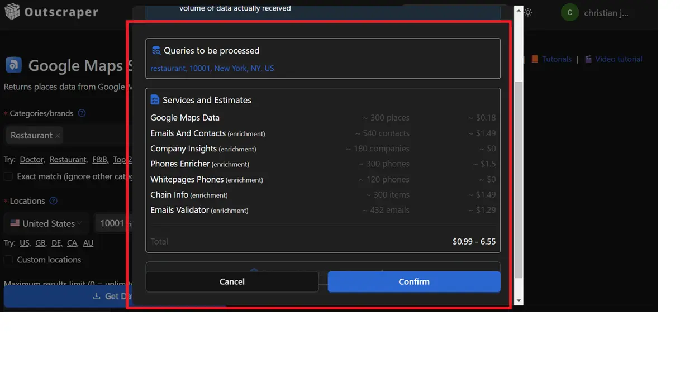Click the restaurant, 10001, New York query

tap(212, 69)
